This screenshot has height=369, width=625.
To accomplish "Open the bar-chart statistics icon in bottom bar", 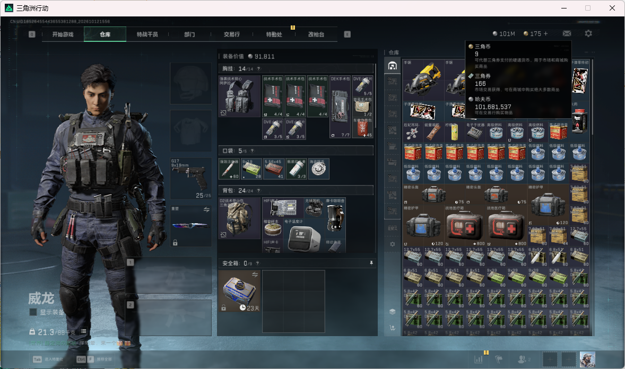I will click(x=479, y=359).
